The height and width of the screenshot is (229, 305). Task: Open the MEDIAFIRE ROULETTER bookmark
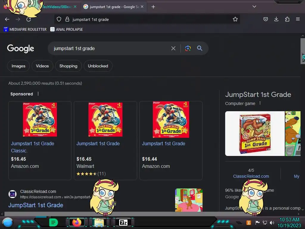point(25,30)
